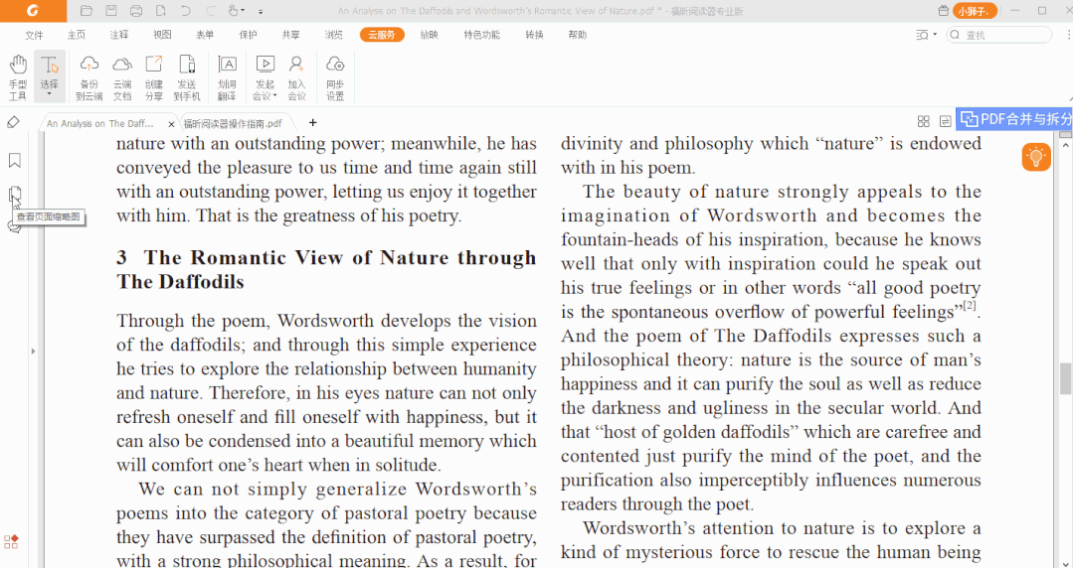This screenshot has width=1073, height=568.
Task: Expand the left navigation panel arrow
Action: [x=33, y=351]
